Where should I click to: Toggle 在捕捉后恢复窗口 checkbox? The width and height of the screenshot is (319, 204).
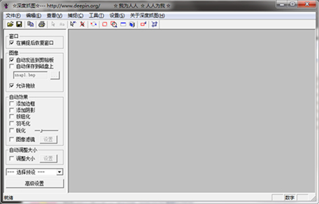click(12, 42)
